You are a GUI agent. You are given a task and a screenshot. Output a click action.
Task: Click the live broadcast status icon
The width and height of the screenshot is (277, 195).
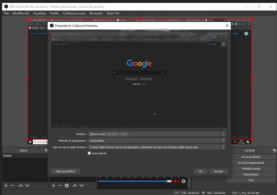coord(177,193)
